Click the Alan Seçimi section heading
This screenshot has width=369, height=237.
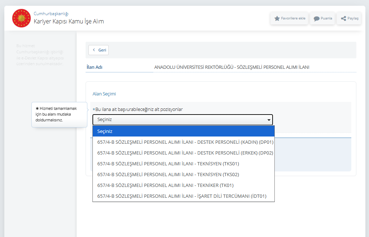(x=104, y=94)
